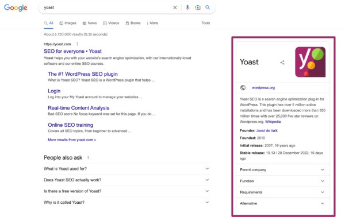Open the Wikipedia link in description
The height and width of the screenshot is (217, 345).
[x=273, y=122]
